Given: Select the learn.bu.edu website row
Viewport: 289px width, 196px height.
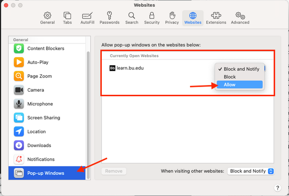Looking at the screenshot, I should [x=188, y=68].
